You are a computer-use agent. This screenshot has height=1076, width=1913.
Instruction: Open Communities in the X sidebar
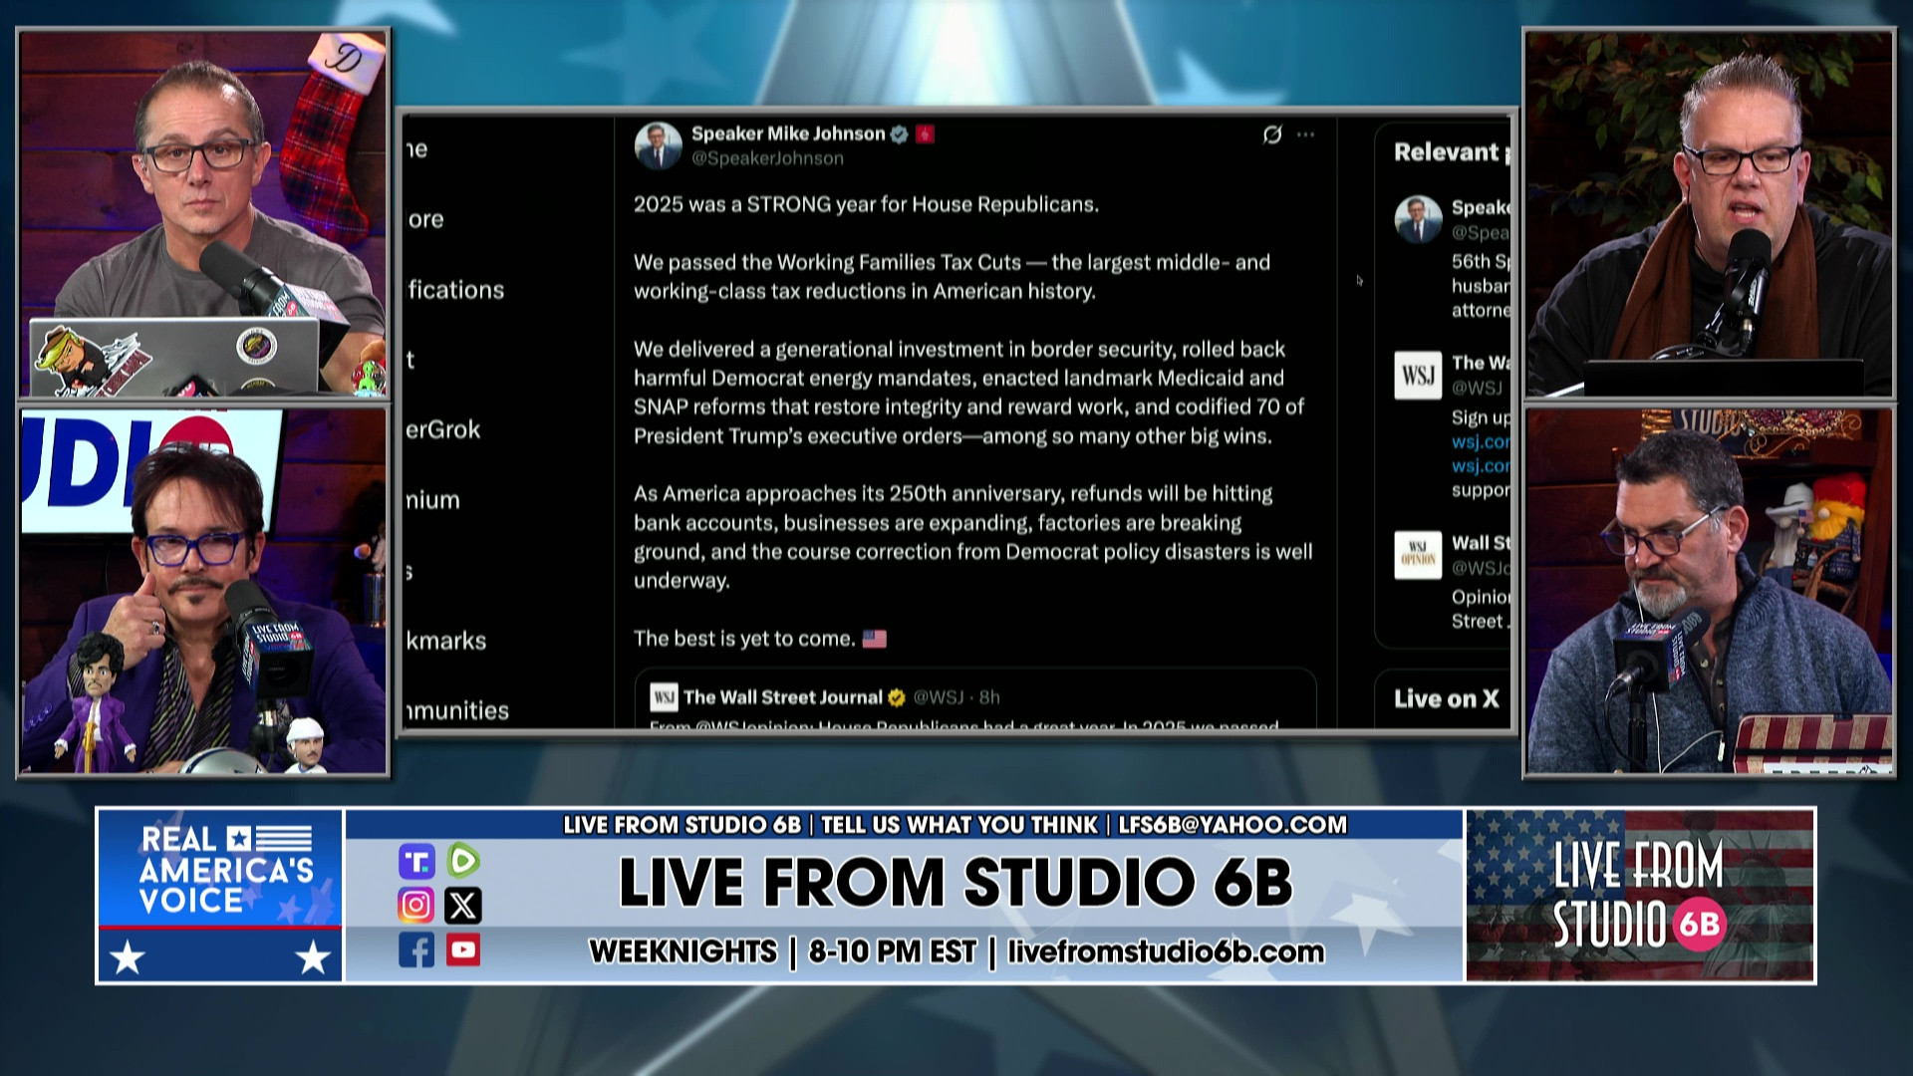pyautogui.click(x=456, y=710)
